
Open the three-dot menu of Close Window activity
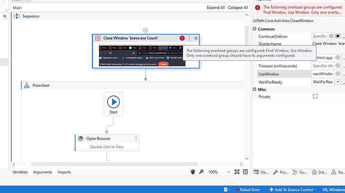[x=189, y=38]
